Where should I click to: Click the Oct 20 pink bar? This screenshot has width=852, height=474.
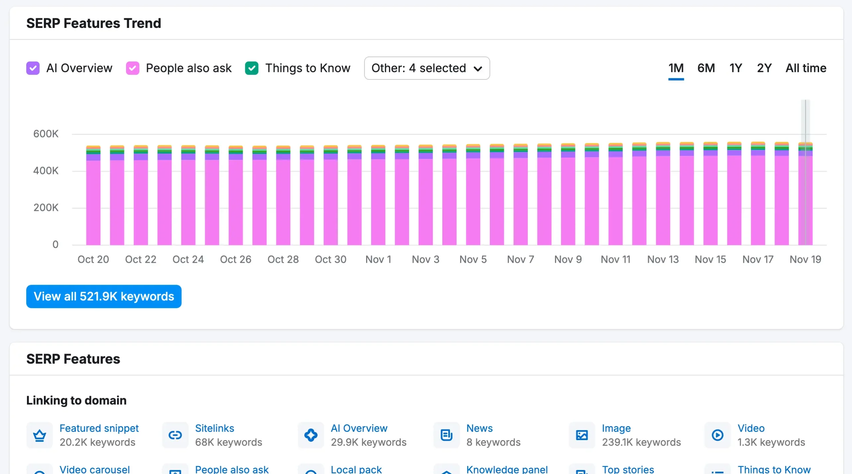point(93,203)
